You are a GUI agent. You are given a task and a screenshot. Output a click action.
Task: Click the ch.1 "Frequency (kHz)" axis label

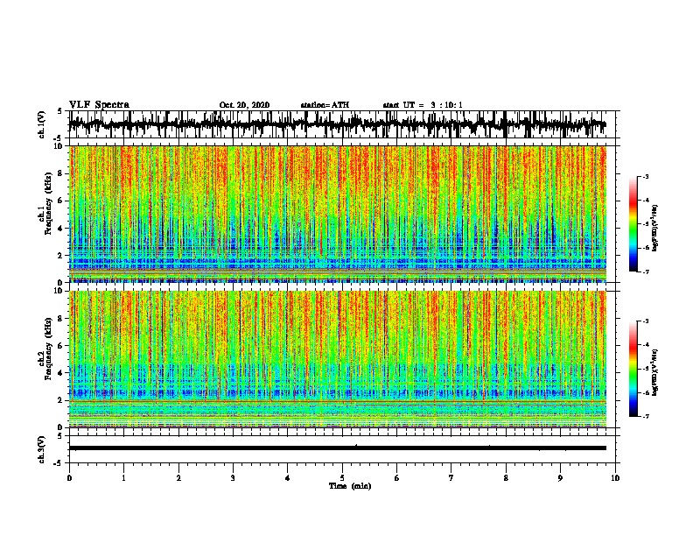click(x=48, y=204)
